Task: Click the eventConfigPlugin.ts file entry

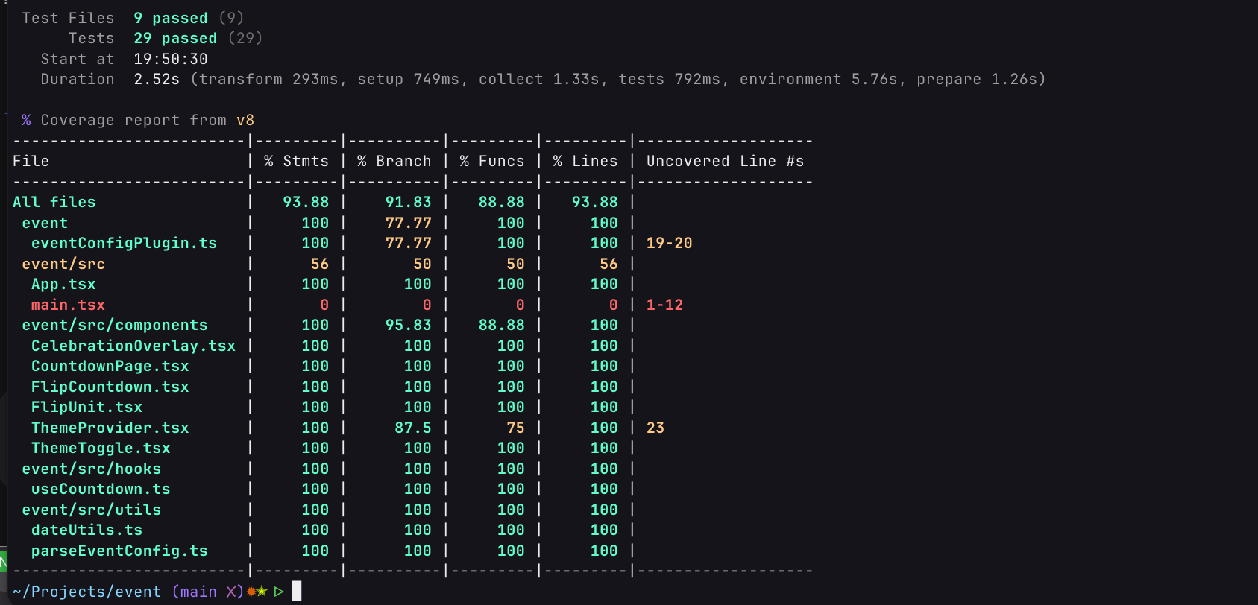Action: [x=124, y=243]
